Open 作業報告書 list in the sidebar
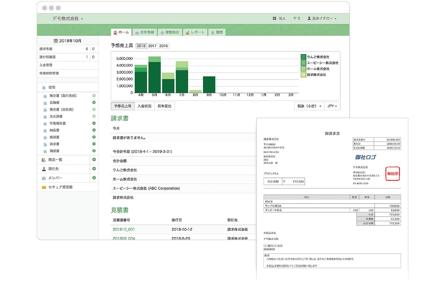 [58, 123]
